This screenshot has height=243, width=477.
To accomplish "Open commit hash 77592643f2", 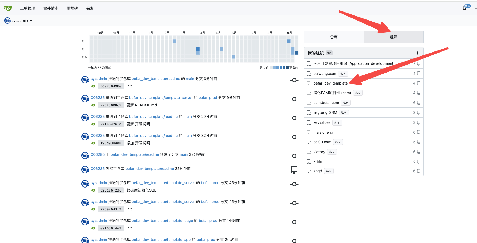I will (111, 209).
